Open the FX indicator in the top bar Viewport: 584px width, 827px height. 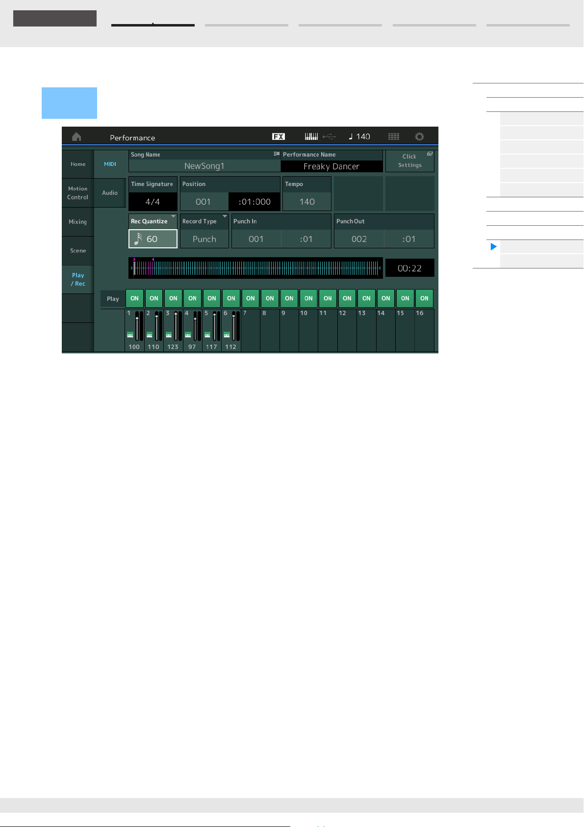279,136
